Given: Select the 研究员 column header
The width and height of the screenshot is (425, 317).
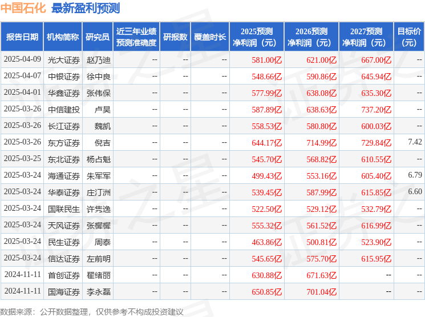Looking at the screenshot, I should [98, 37].
